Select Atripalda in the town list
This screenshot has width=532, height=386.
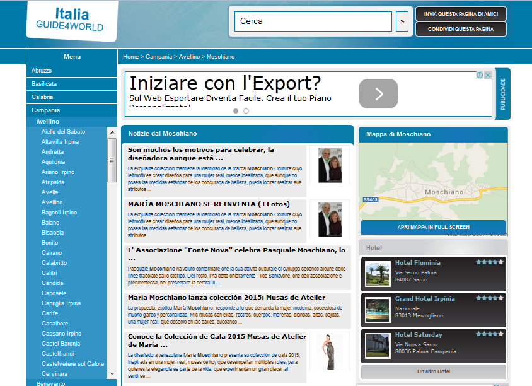click(x=53, y=182)
